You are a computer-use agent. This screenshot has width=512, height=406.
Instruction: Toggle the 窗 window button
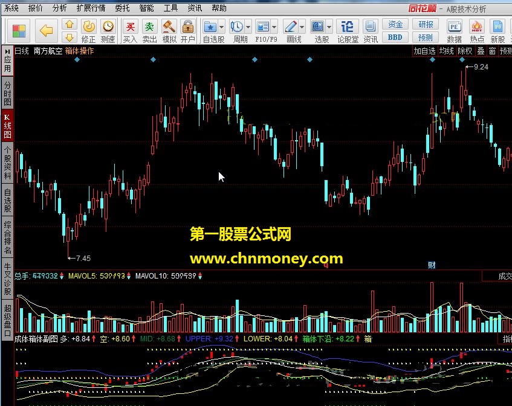coord(493,51)
